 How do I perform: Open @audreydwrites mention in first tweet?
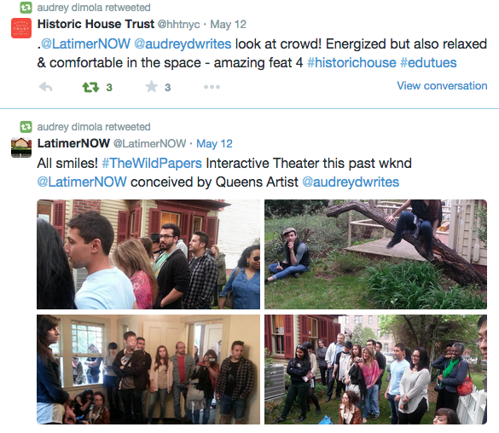point(183,43)
